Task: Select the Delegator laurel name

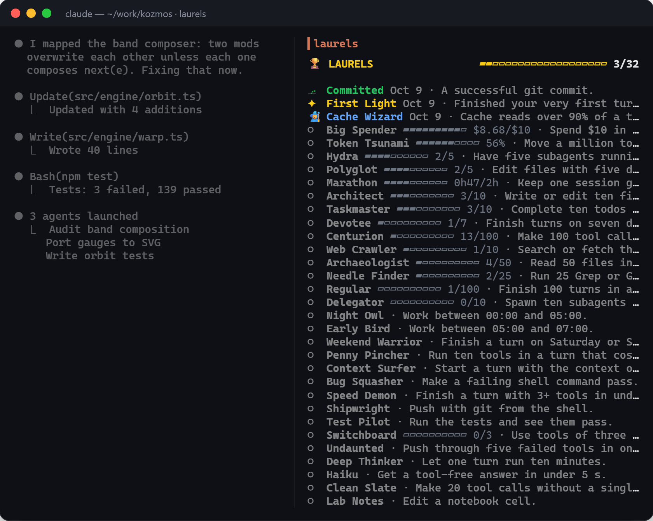Action: 355,302
